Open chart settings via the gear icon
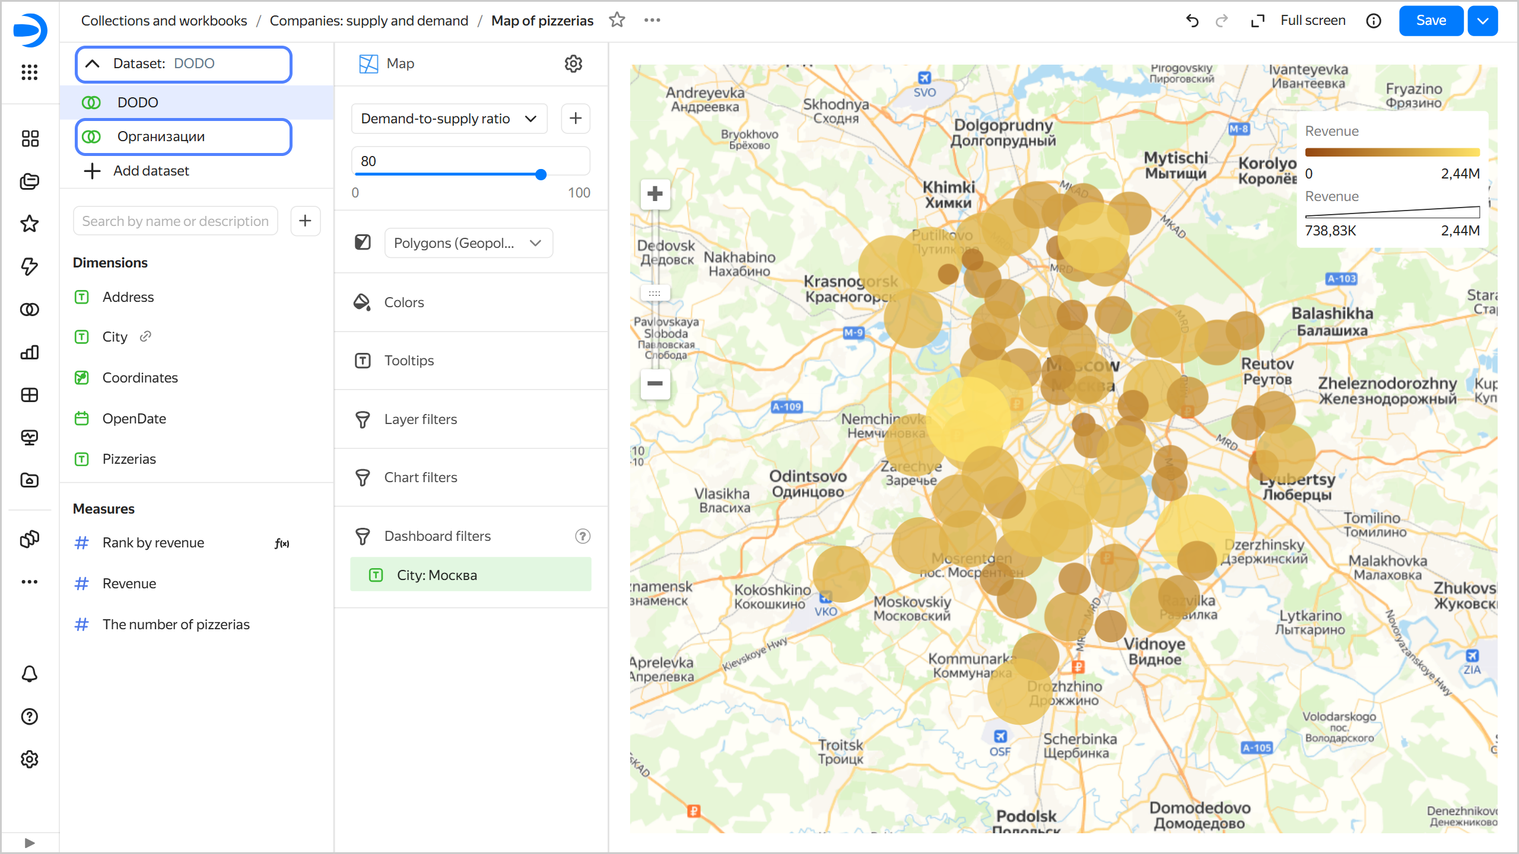The width and height of the screenshot is (1519, 854). pyautogui.click(x=573, y=63)
